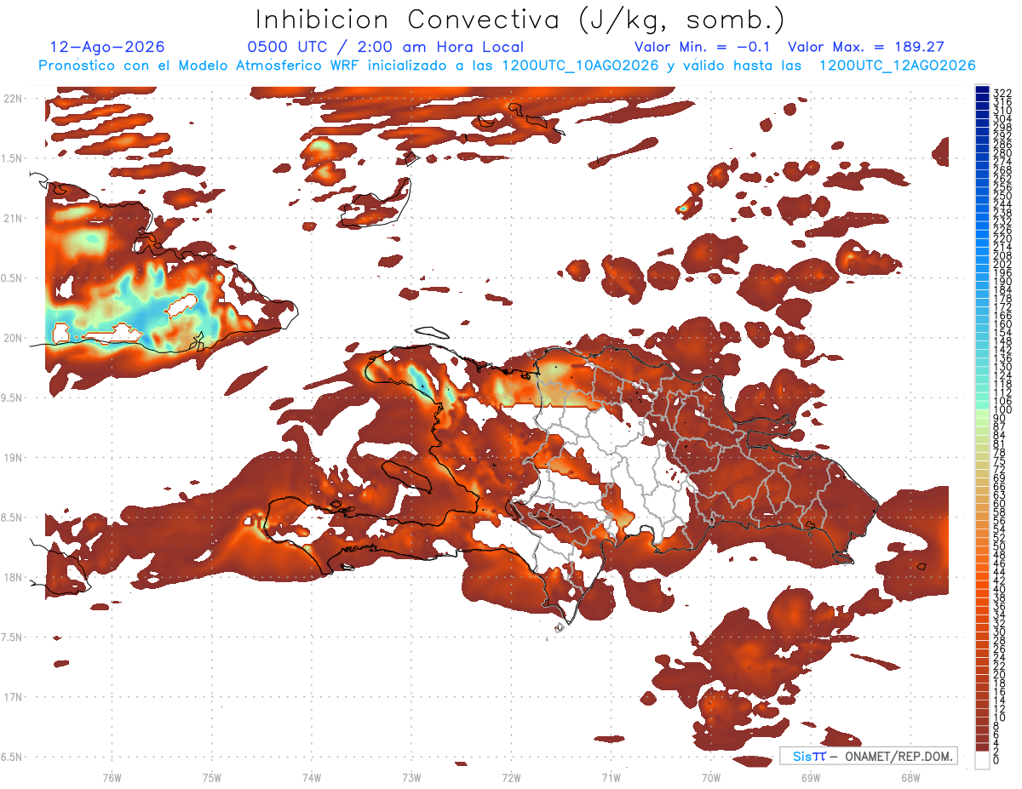Screen dimensions: 1022x789
Task: Click the '19N' latitude label
Action: pos(13,458)
